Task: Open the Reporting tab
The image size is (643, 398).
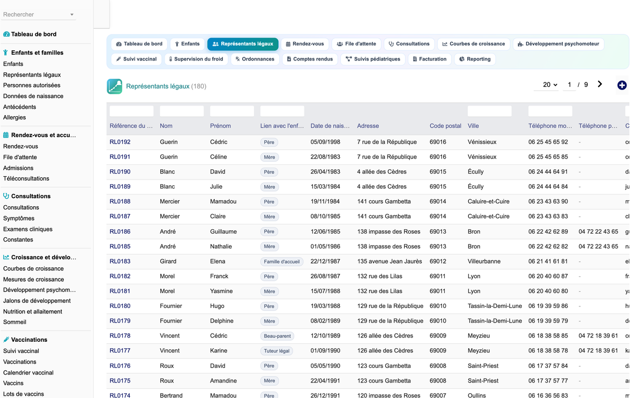Action: click(475, 59)
